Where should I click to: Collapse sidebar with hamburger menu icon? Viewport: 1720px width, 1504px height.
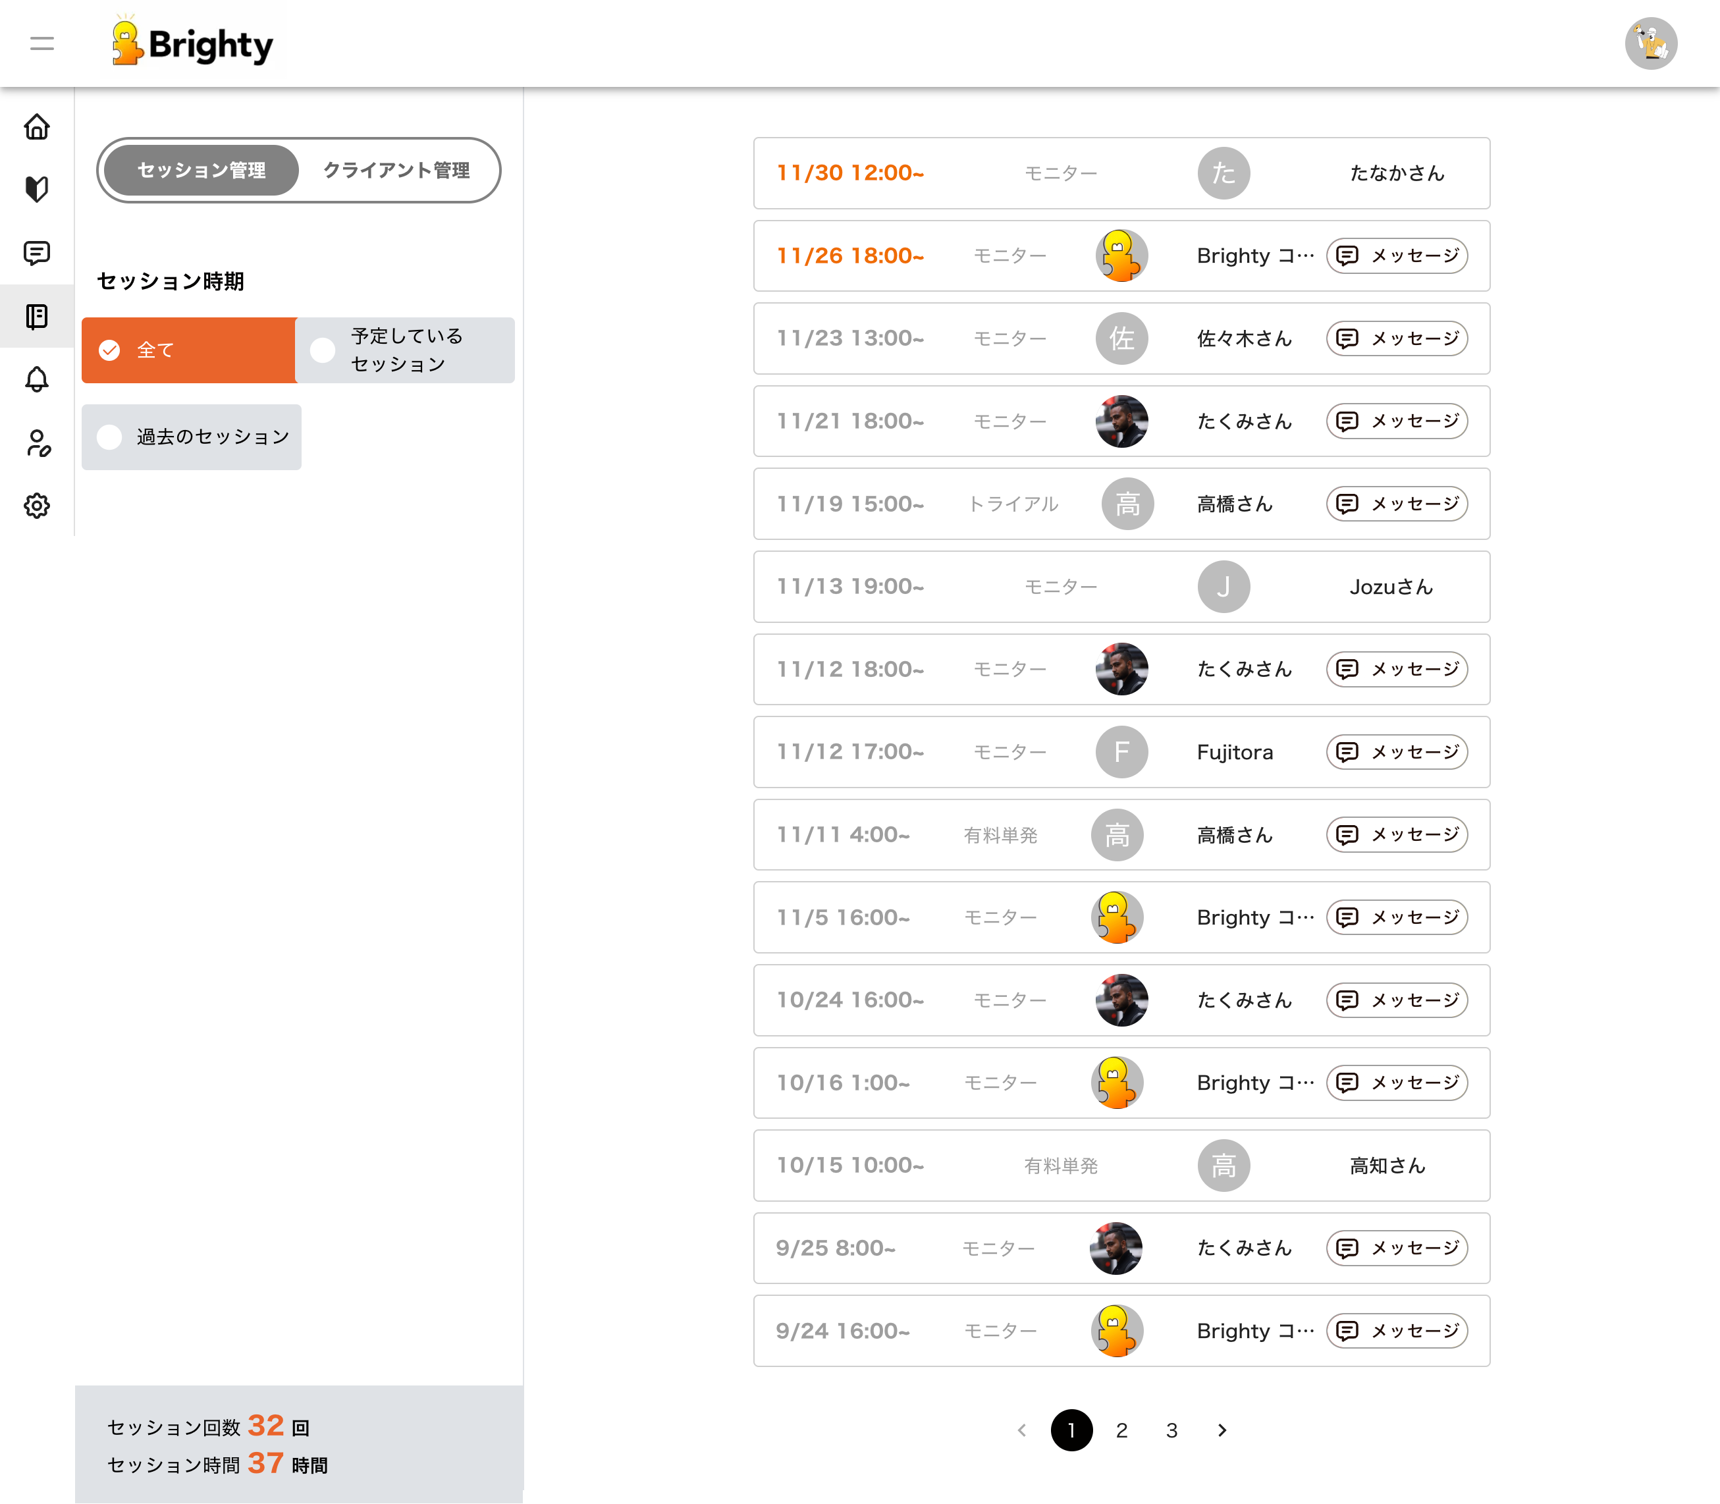coord(41,43)
